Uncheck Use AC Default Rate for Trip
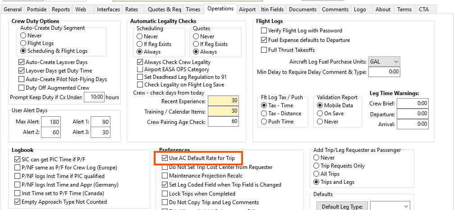This screenshot has width=454, height=210. click(x=165, y=158)
